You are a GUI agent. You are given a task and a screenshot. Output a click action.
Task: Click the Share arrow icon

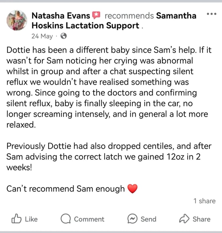[184, 219]
